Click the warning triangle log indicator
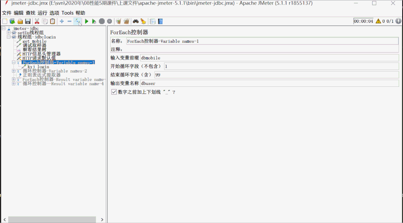403x223 pixels. pyautogui.click(x=378, y=21)
